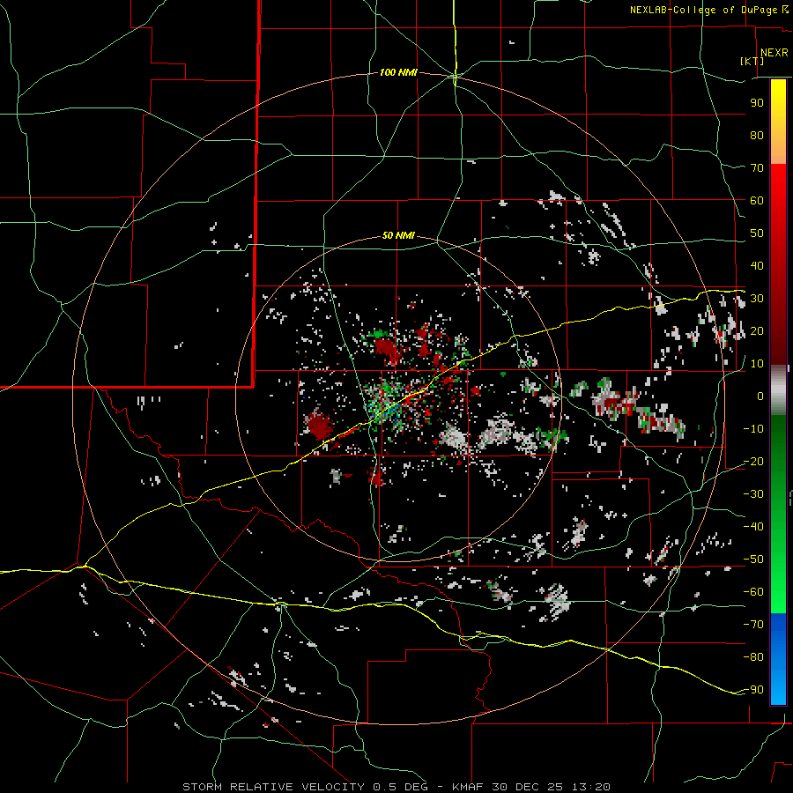Screen dimensions: 793x793
Task: Click the -20 value on velocity scale
Action: pyautogui.click(x=753, y=462)
